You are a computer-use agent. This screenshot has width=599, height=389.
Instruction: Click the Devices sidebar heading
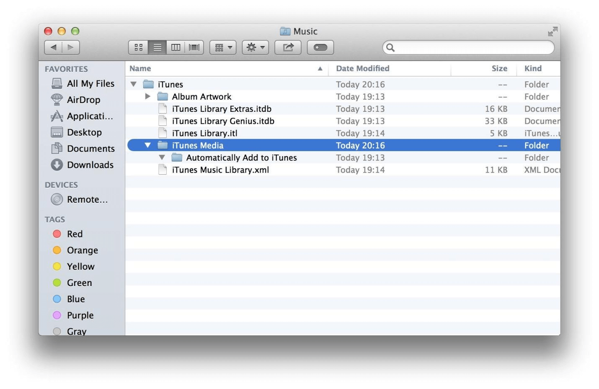pos(61,185)
